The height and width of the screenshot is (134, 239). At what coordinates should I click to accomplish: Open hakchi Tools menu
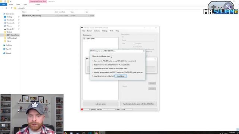click(x=112, y=31)
